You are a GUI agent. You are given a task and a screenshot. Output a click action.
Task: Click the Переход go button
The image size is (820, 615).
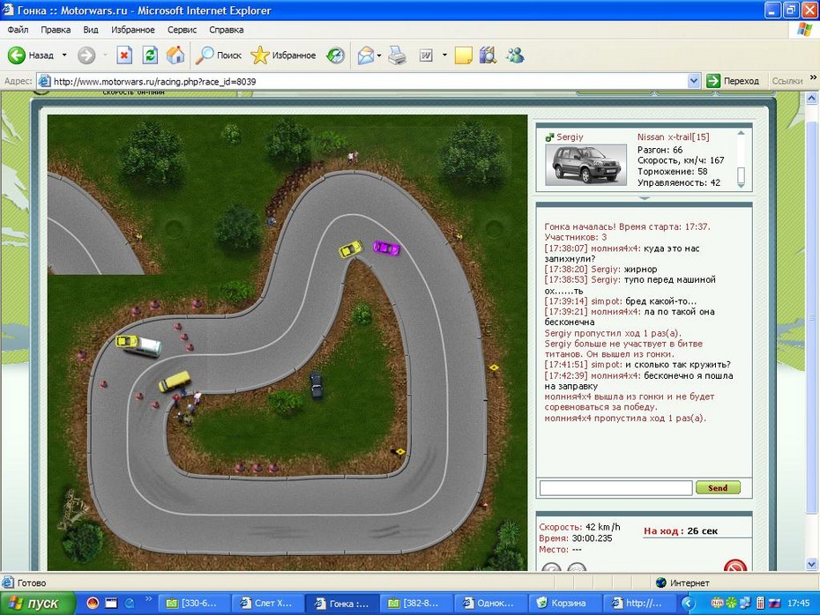[x=733, y=81]
